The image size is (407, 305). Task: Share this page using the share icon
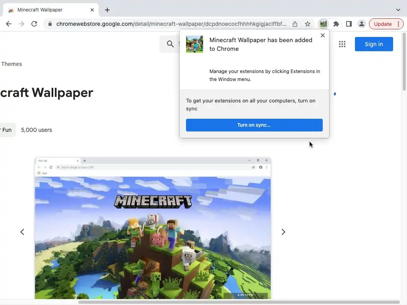click(x=295, y=24)
